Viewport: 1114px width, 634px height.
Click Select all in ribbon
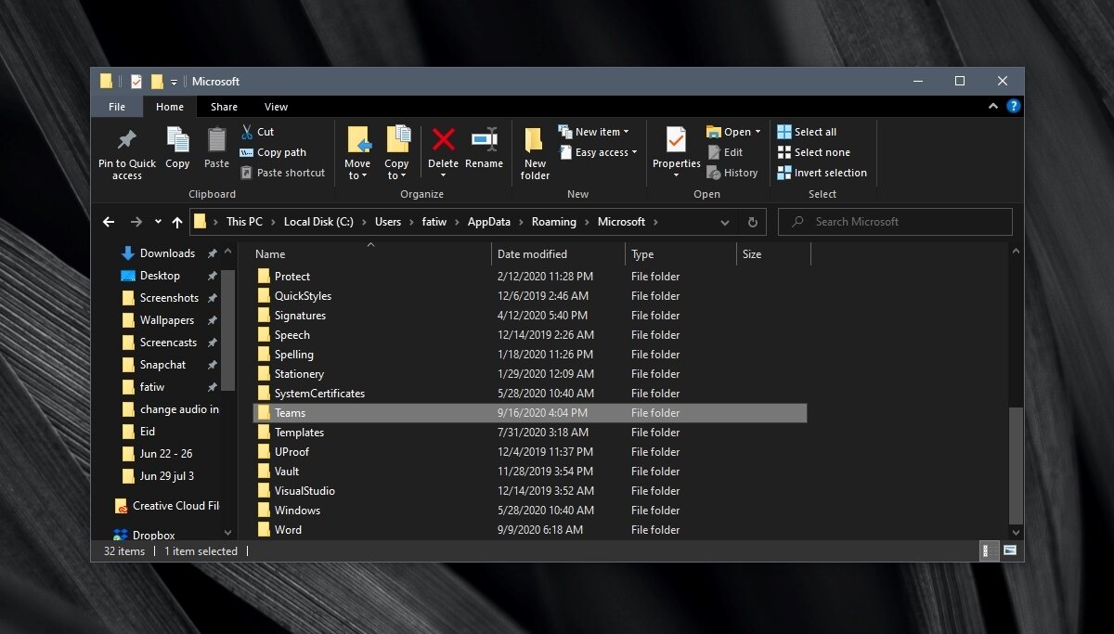pyautogui.click(x=807, y=132)
